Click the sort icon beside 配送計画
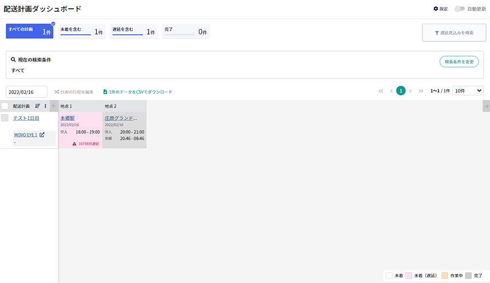The height and width of the screenshot is (283, 490). [38, 106]
